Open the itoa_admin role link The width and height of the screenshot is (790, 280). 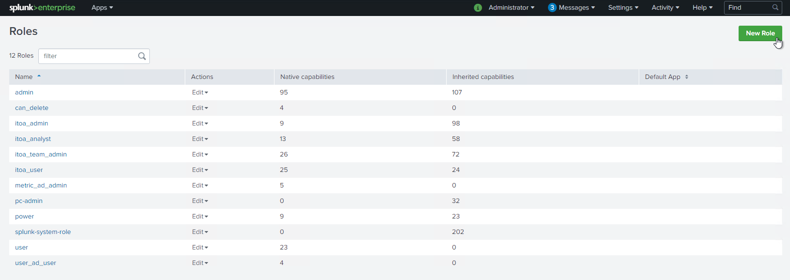tap(31, 123)
